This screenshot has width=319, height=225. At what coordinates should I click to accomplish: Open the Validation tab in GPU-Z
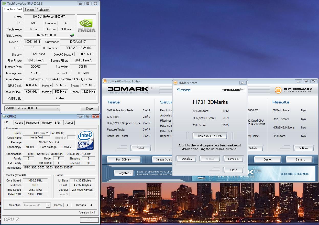(x=43, y=10)
